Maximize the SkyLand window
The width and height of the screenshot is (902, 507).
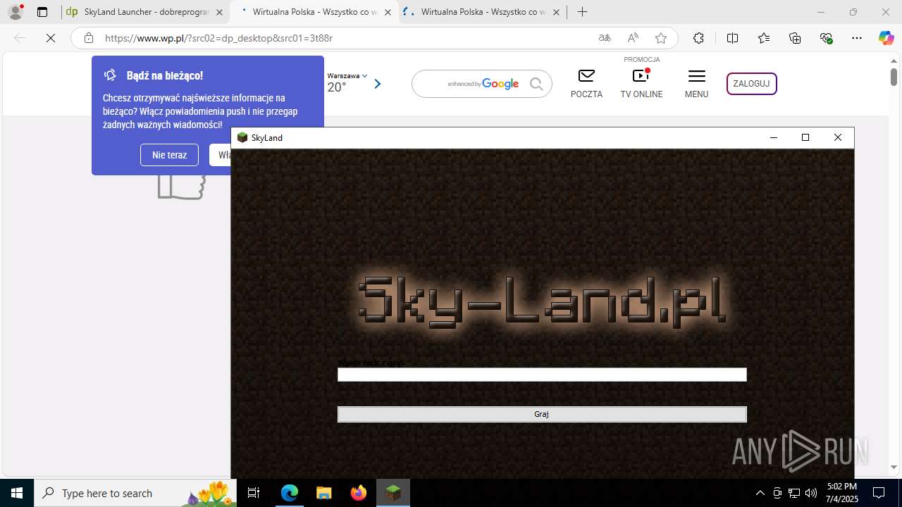805,137
